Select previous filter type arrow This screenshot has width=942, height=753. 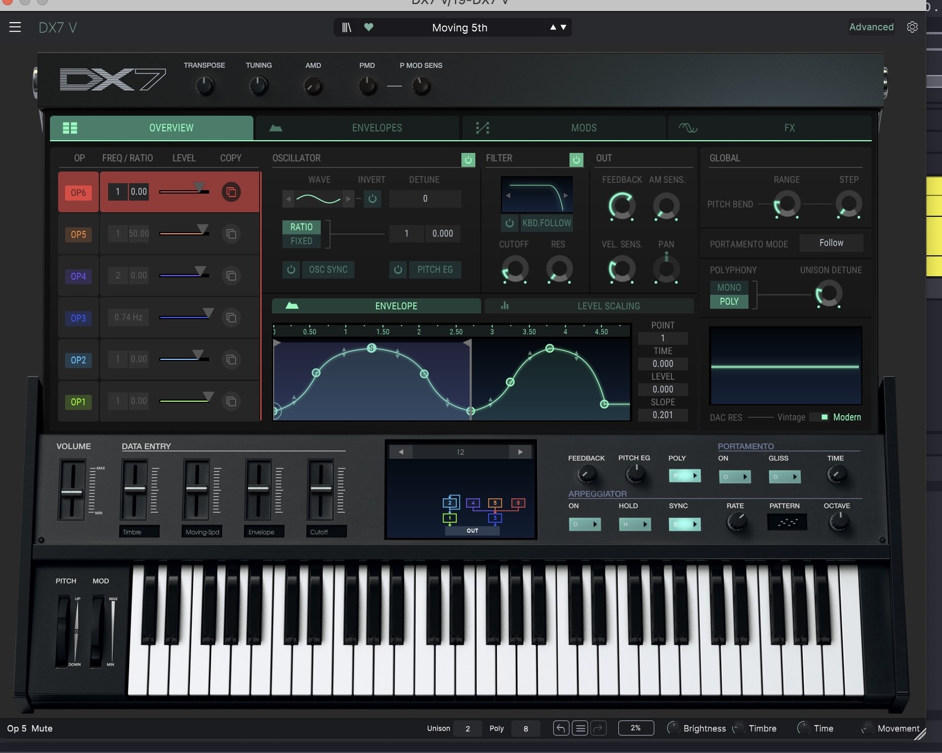click(x=508, y=195)
